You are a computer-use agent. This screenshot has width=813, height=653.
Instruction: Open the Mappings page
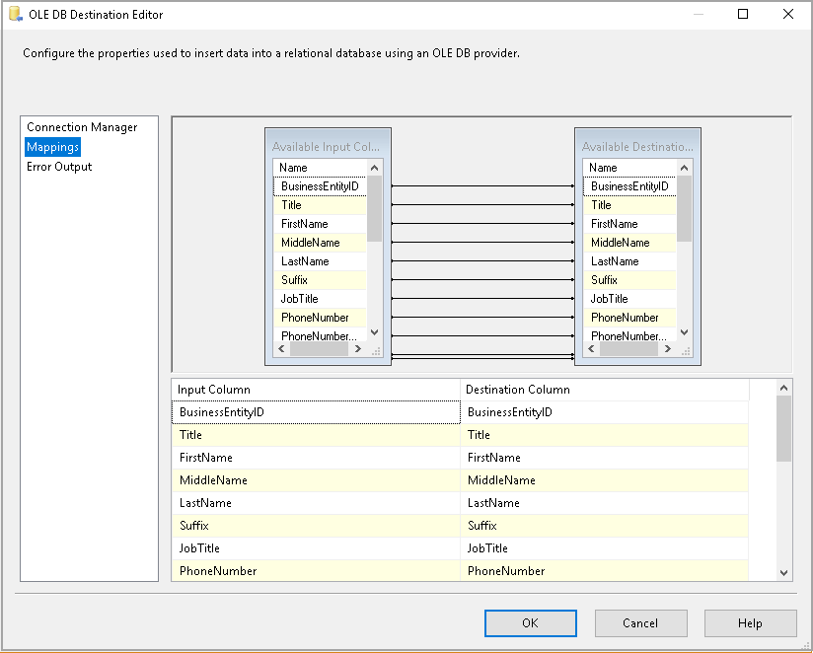(x=52, y=146)
